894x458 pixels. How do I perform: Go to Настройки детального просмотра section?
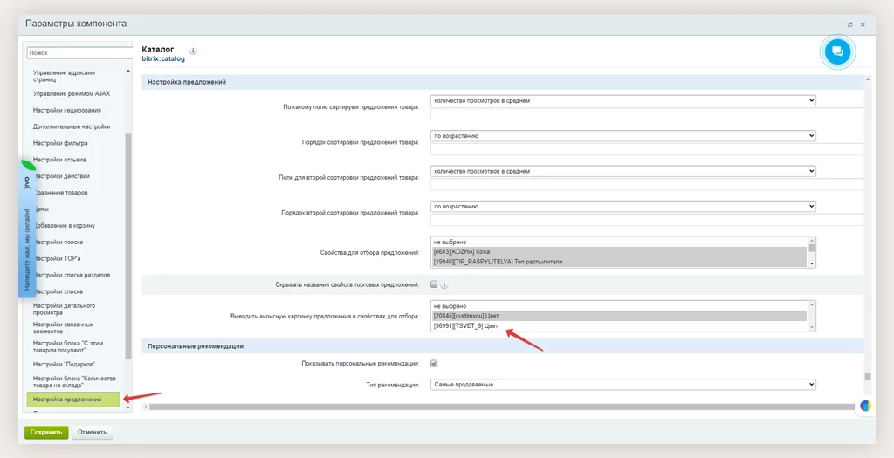(64, 311)
